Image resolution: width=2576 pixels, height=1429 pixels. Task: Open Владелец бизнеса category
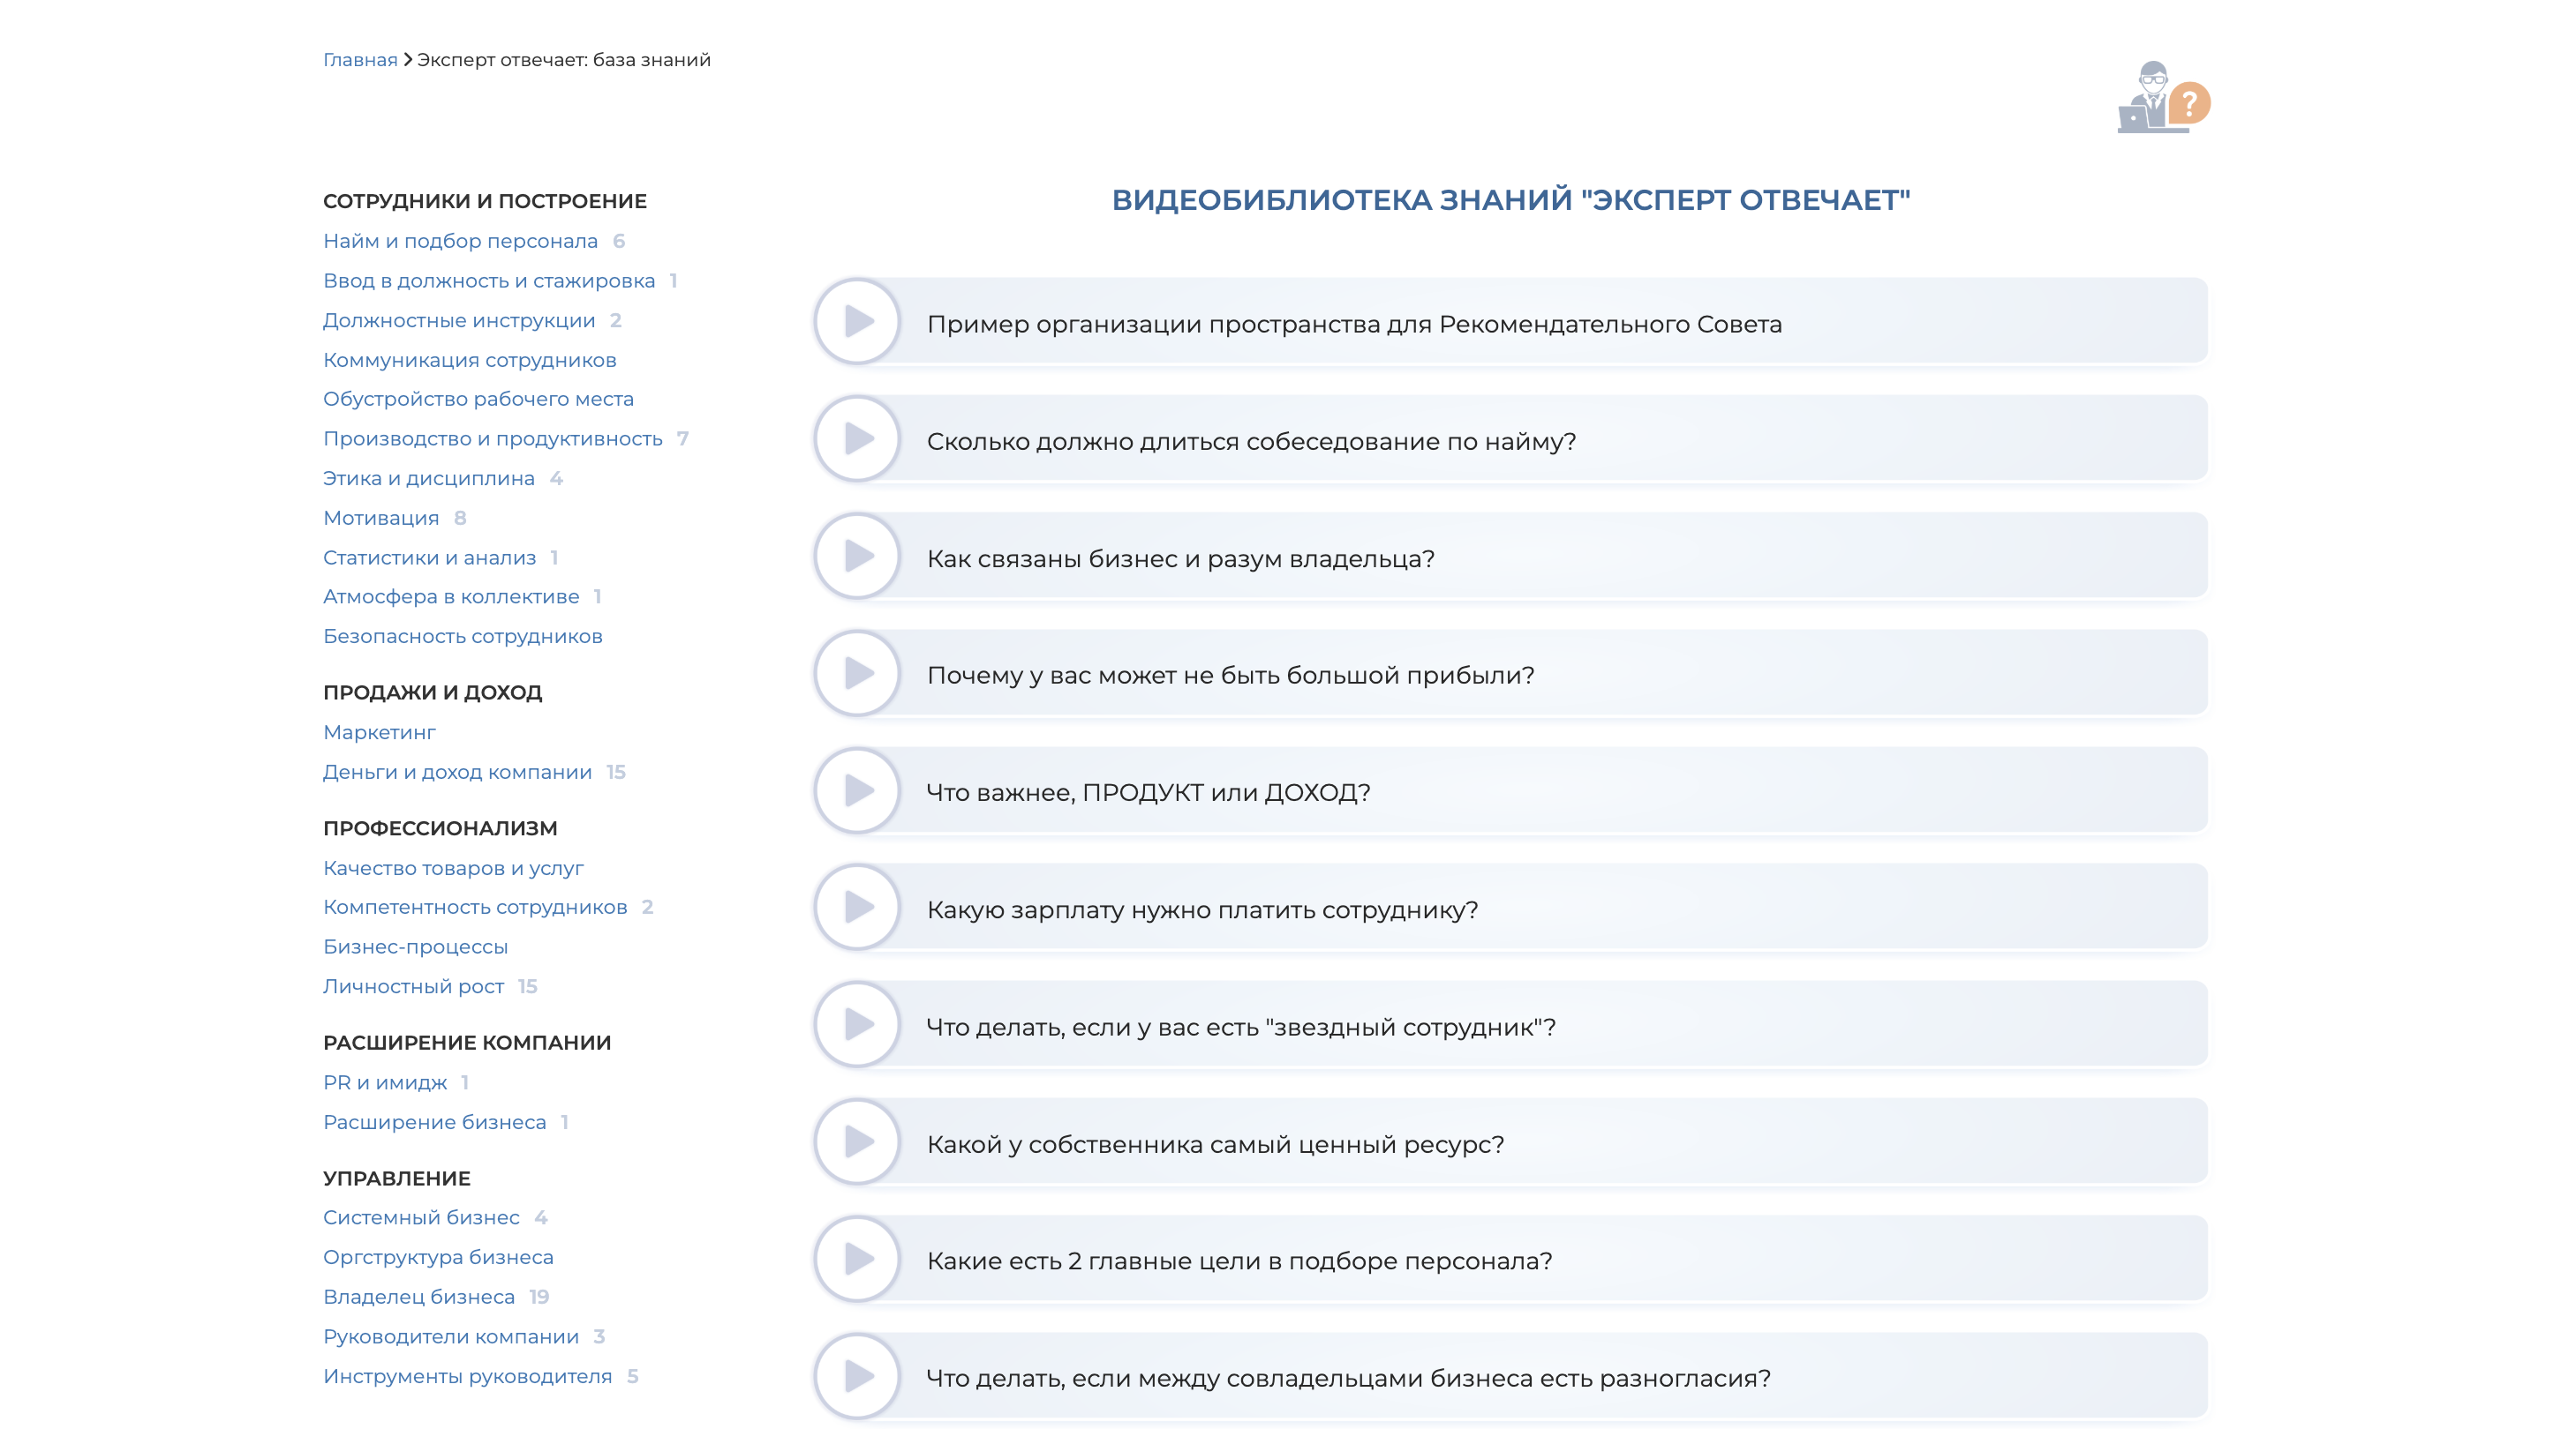click(x=419, y=1296)
